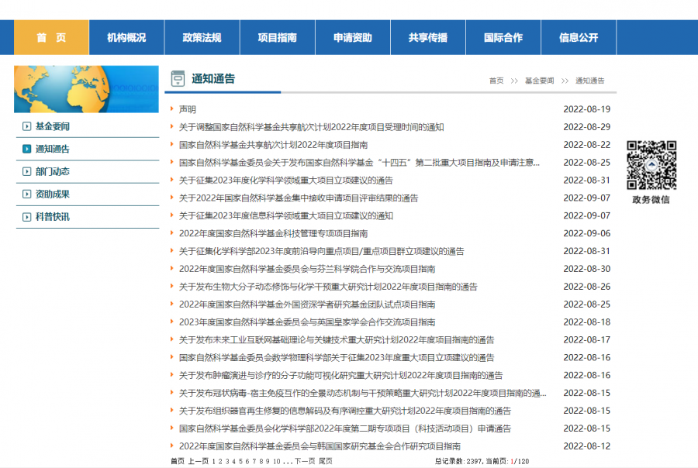This screenshot has height=468, width=698.
Task: Click the 政务微信 QR code image
Action: 651,165
